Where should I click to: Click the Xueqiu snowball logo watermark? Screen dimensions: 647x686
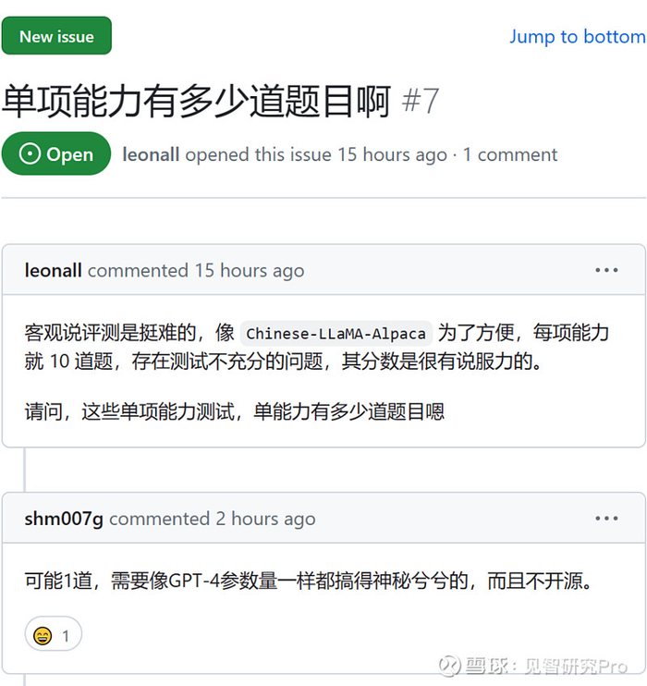click(x=449, y=666)
